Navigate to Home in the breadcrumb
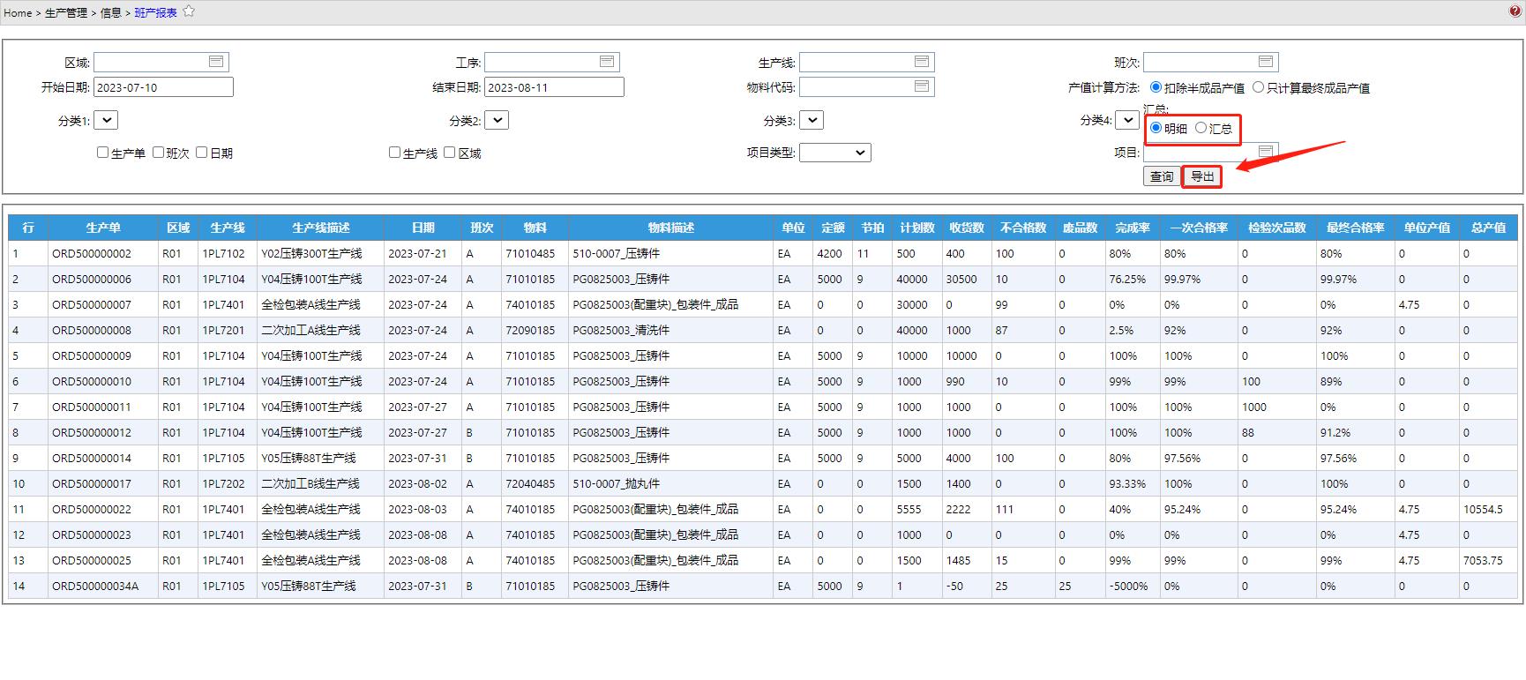1526x680 pixels. pos(18,12)
